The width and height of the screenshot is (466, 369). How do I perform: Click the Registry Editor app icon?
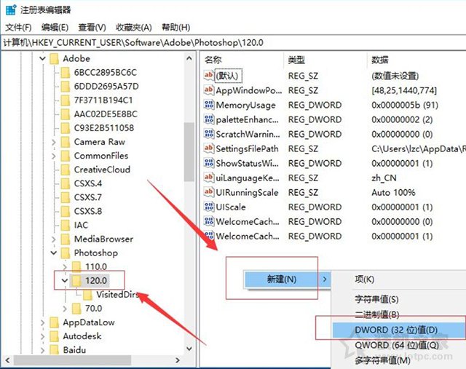11,9
